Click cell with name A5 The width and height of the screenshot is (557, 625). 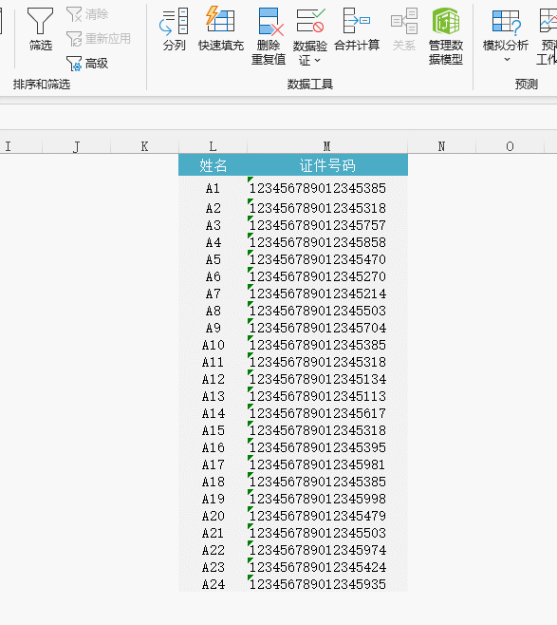point(213,259)
